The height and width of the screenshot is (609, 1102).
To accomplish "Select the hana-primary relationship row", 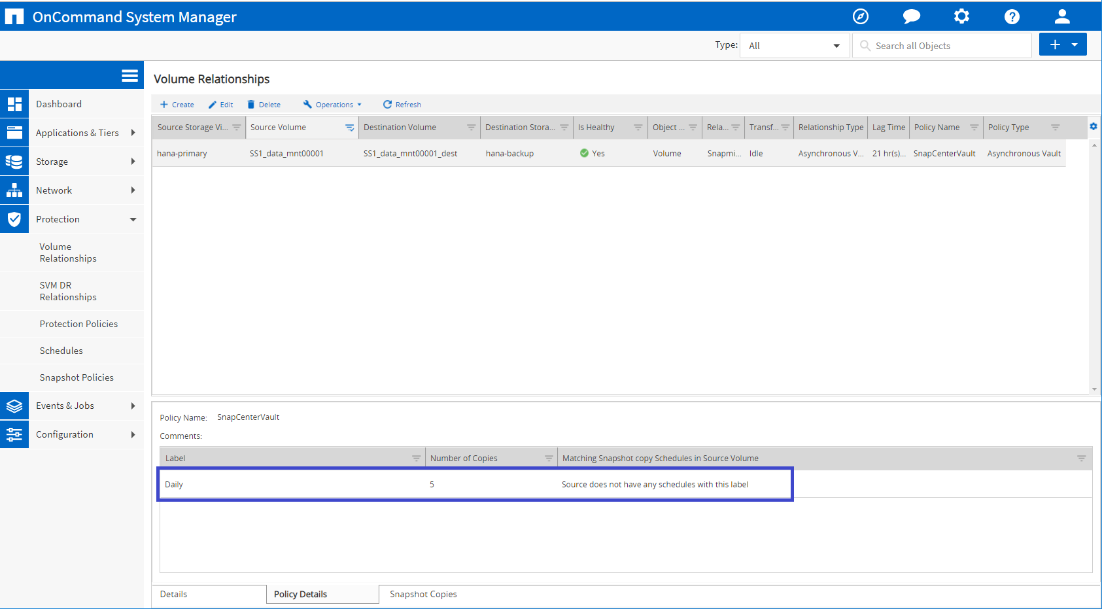I will [182, 154].
